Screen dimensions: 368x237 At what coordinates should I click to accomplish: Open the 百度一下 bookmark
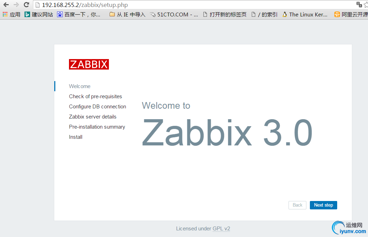click(79, 15)
